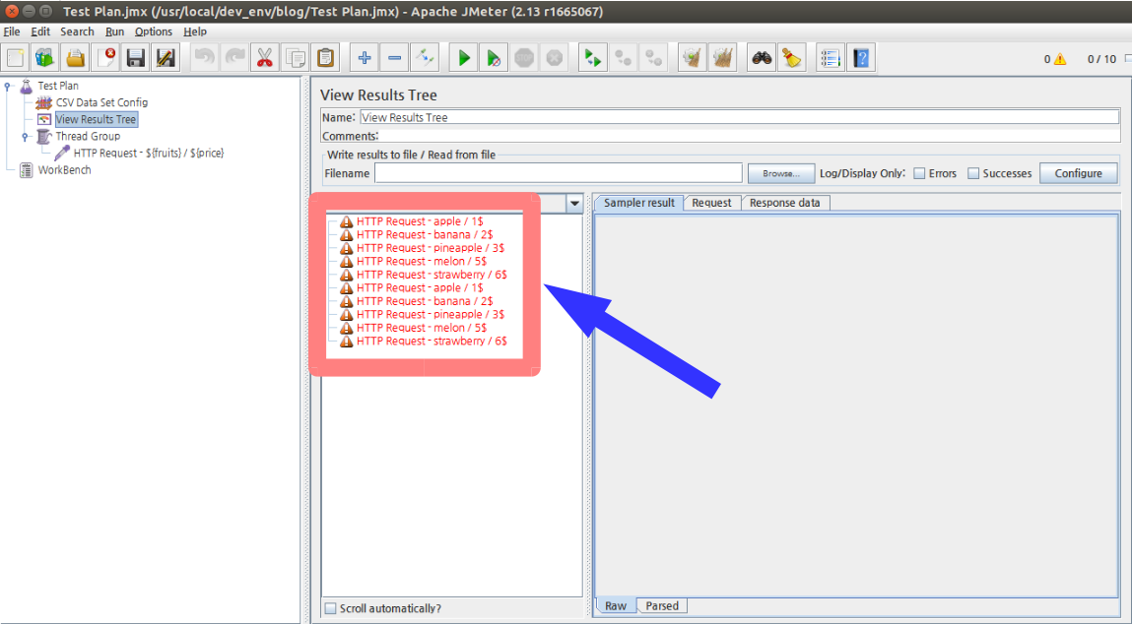
Task: Click the Browse... button
Action: [x=781, y=173]
